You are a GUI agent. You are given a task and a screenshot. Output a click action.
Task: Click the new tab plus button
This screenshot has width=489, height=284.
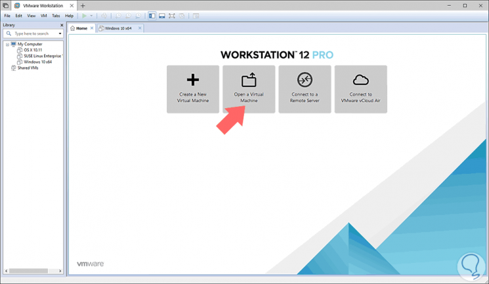(83, 6)
